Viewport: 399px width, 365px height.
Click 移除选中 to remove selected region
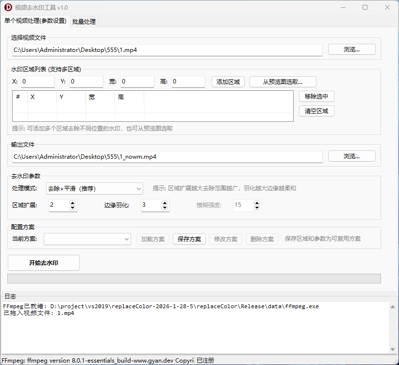click(316, 96)
